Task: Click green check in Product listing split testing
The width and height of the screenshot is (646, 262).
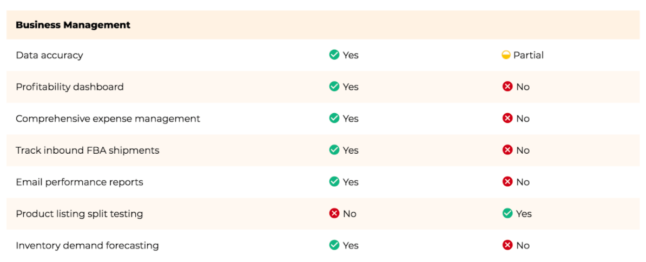Action: point(507,213)
